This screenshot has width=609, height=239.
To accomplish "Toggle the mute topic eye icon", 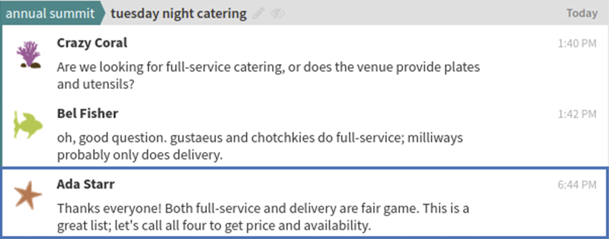I will [277, 13].
